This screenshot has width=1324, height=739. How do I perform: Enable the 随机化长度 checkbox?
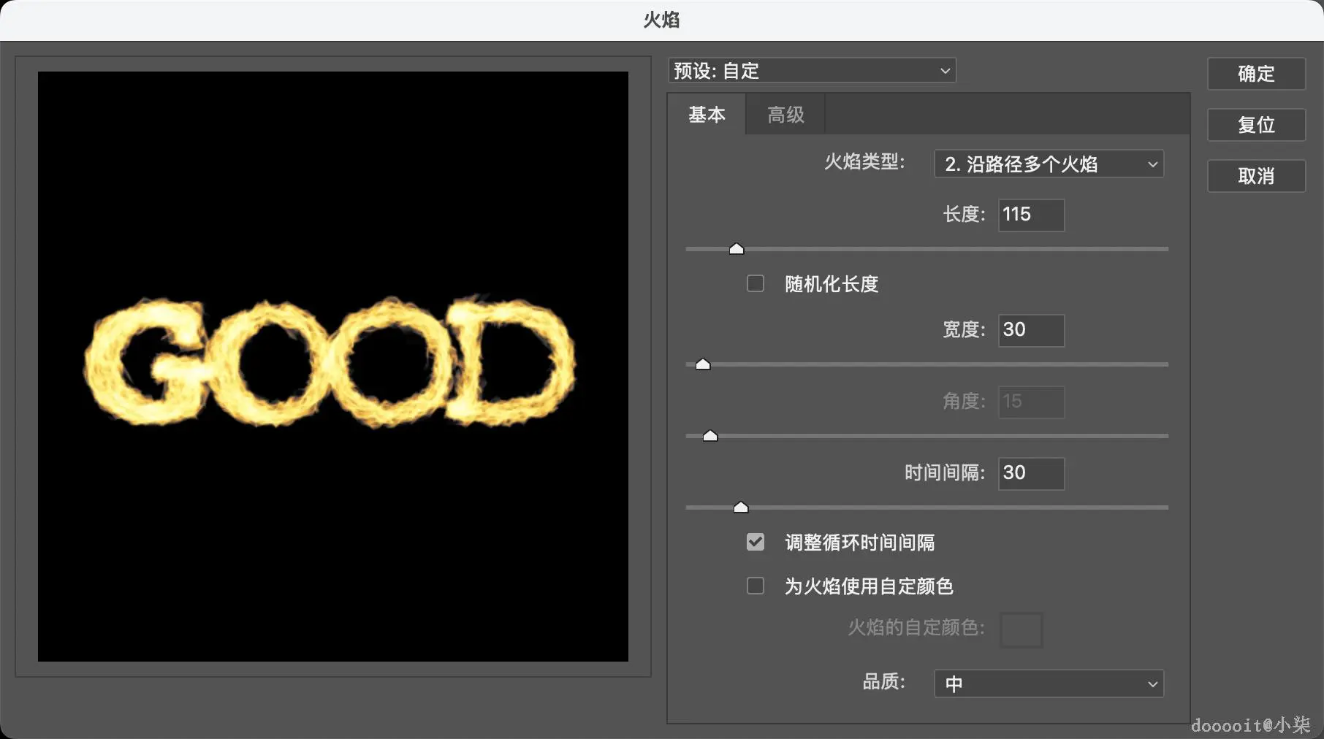755,283
